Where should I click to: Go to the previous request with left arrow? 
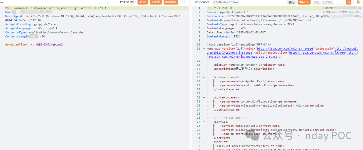(108, 2)
